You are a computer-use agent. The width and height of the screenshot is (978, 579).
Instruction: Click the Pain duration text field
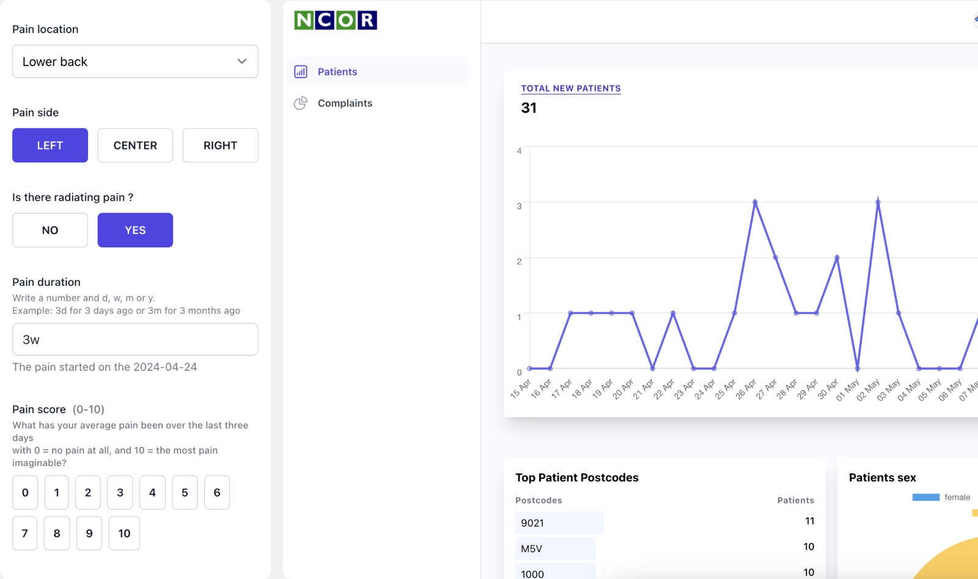(x=134, y=340)
